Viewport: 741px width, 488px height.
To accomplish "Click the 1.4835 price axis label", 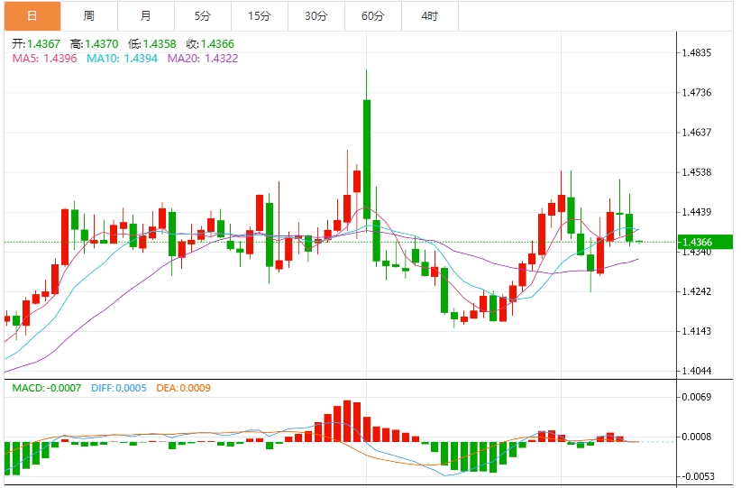I will [x=697, y=52].
